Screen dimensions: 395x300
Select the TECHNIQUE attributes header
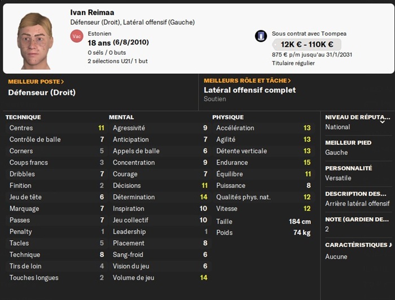(23, 117)
